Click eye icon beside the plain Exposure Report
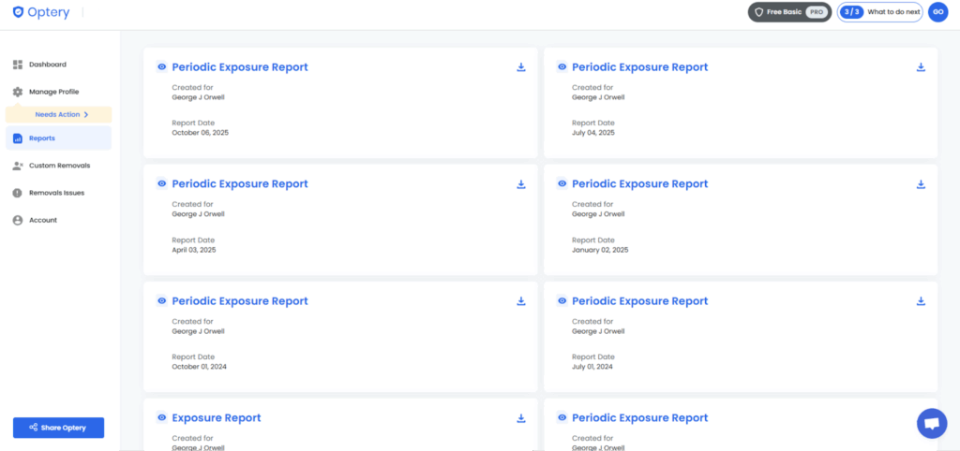This screenshot has height=451, width=960. 161,418
